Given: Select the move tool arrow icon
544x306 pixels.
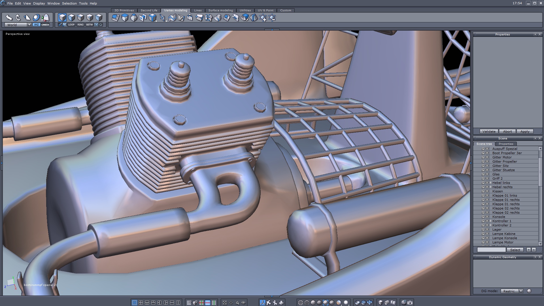Looking at the screenshot, I should (9, 18).
